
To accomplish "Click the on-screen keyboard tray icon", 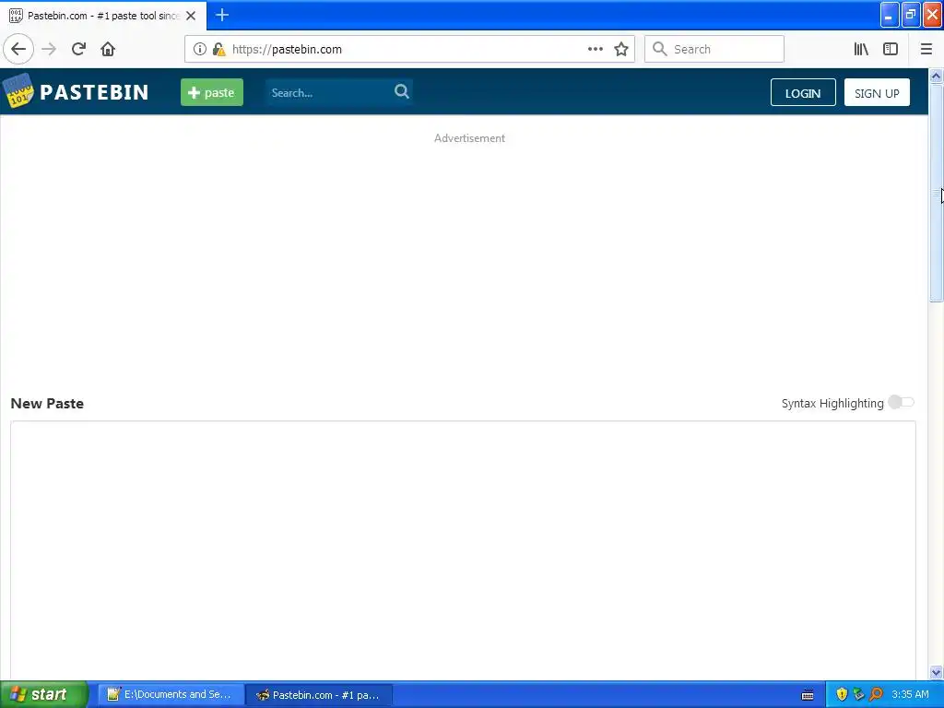I will tap(808, 695).
